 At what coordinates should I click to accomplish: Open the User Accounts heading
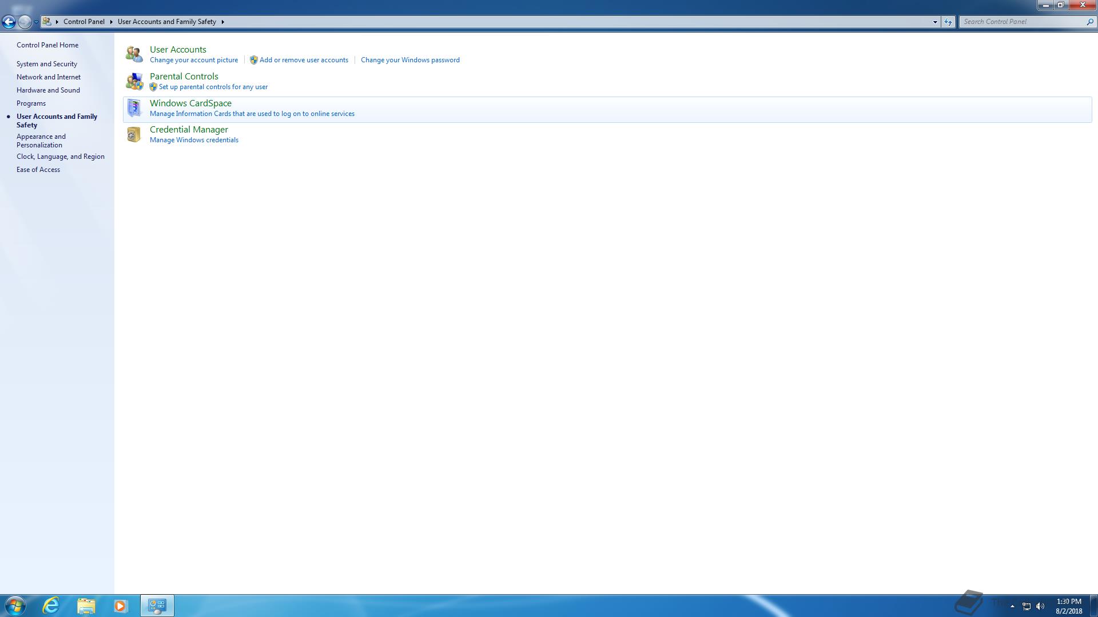pyautogui.click(x=178, y=50)
